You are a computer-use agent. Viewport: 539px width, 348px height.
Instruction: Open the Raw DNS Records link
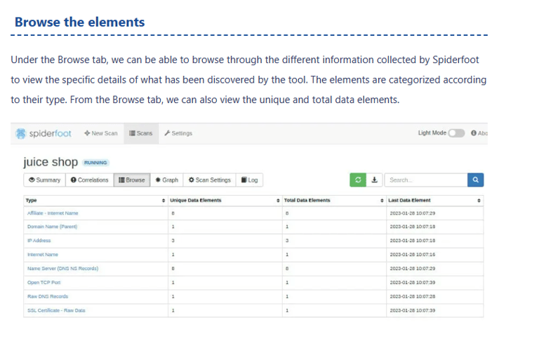tap(48, 296)
